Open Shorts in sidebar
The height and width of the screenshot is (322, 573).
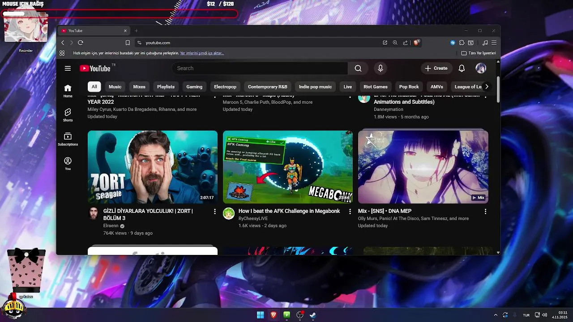tap(68, 115)
